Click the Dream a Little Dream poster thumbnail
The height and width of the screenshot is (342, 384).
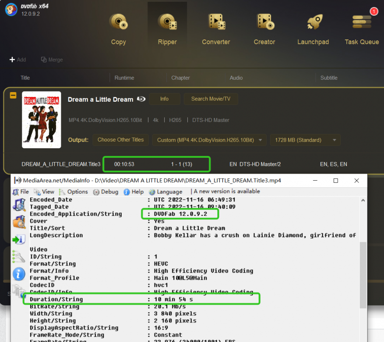[x=42, y=120]
